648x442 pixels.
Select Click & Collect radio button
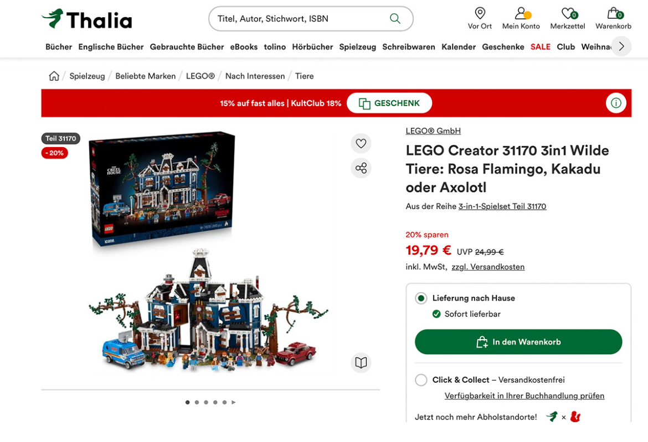[x=421, y=379]
